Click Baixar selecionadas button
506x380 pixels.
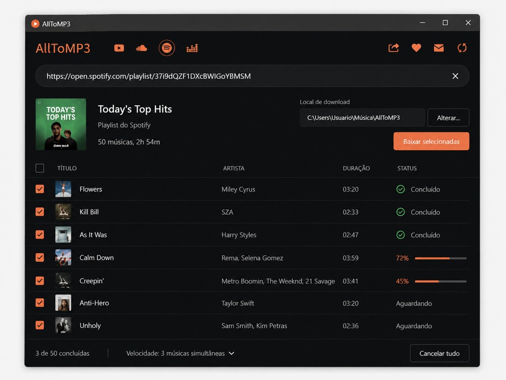pos(431,141)
